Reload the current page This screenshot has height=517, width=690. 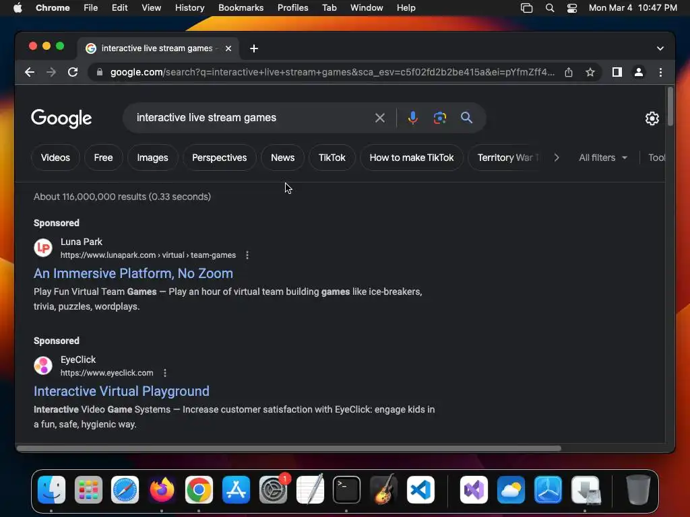tap(73, 72)
